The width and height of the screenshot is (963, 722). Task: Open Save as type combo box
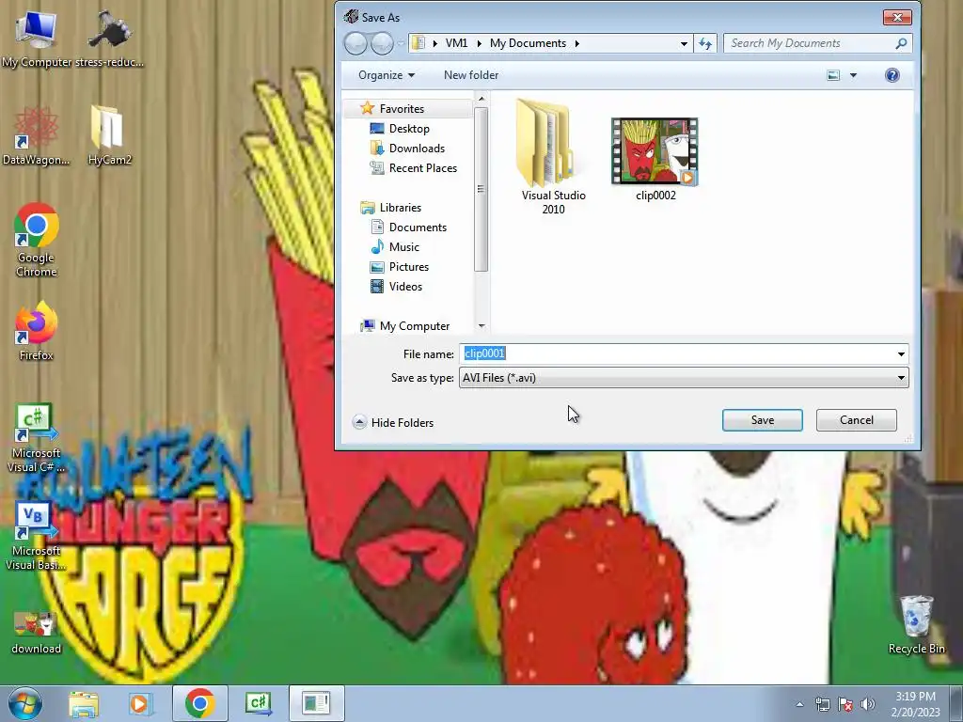(x=684, y=378)
